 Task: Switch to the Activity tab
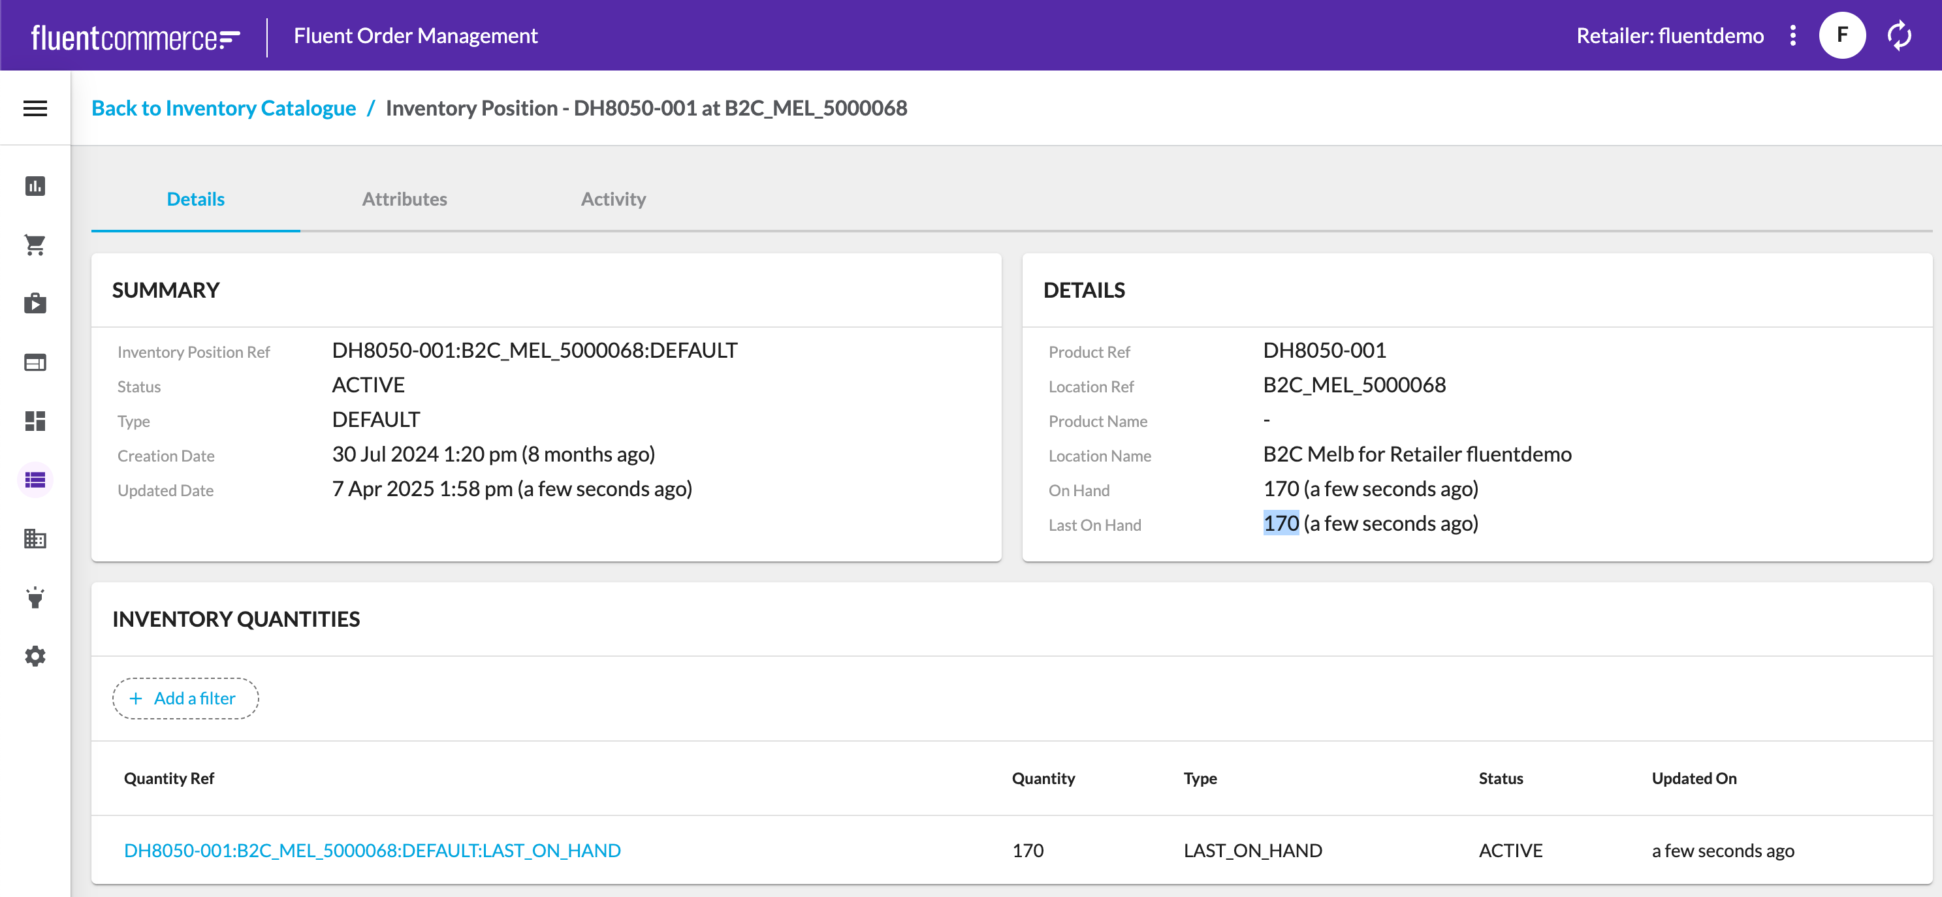(x=613, y=199)
